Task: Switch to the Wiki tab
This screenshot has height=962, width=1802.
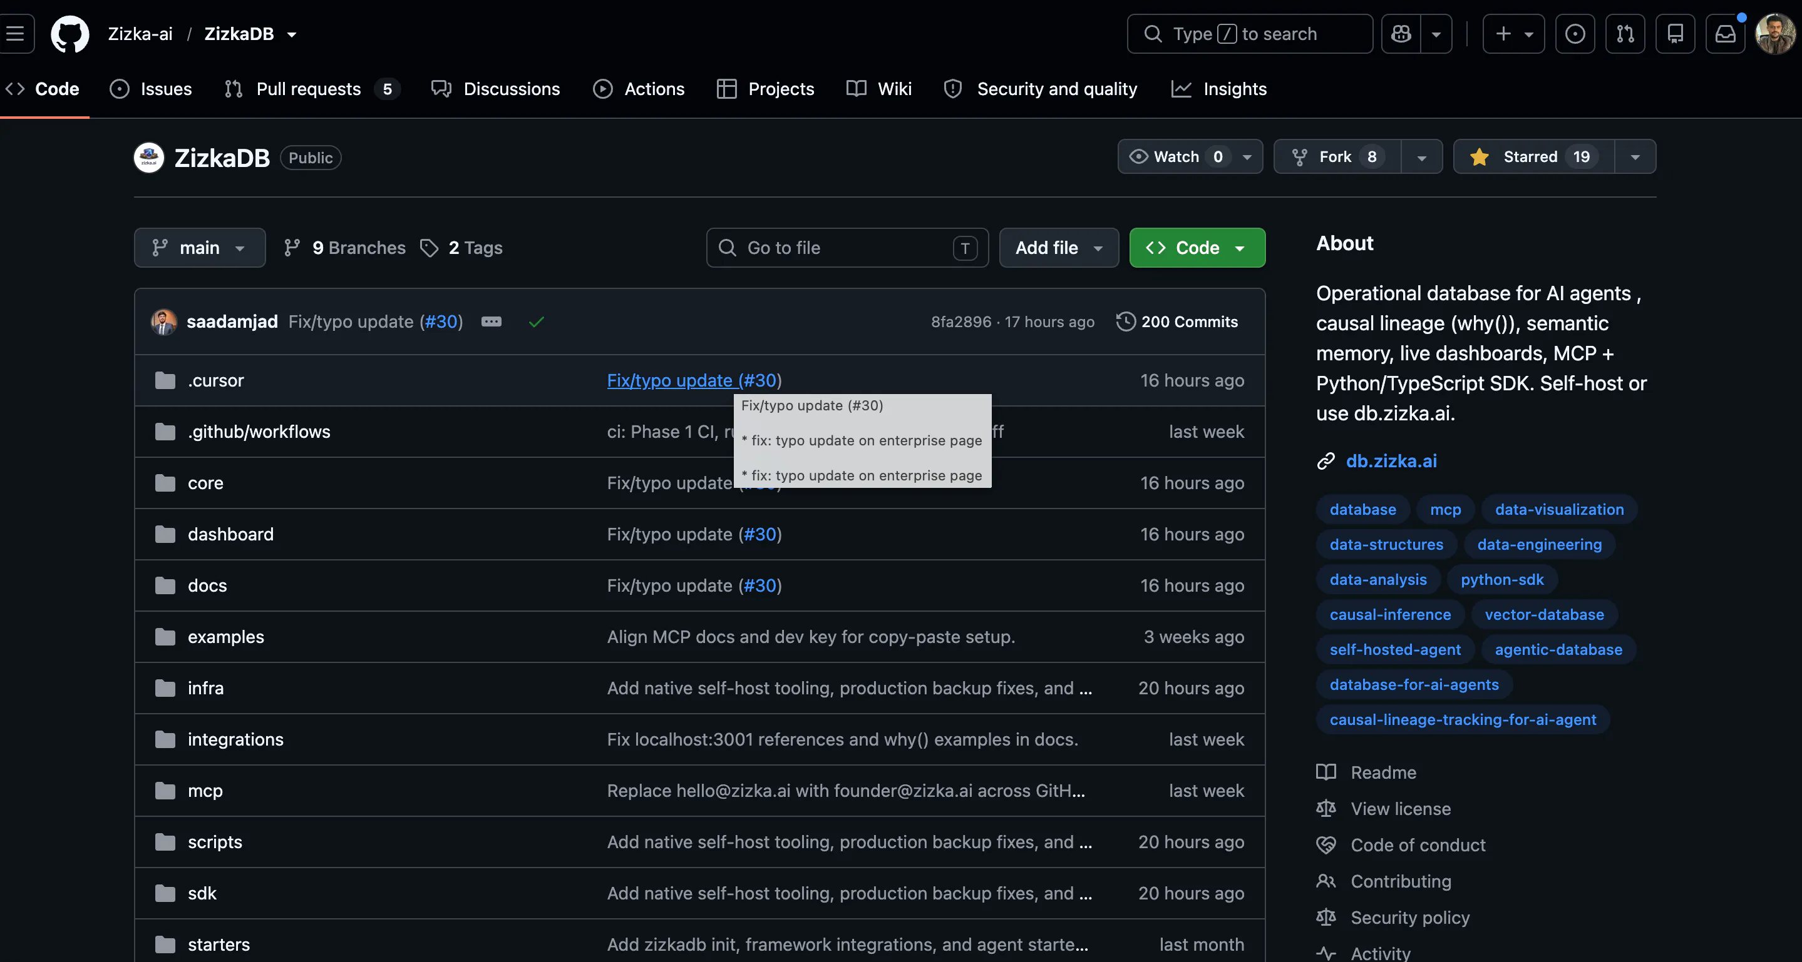Action: 878,89
